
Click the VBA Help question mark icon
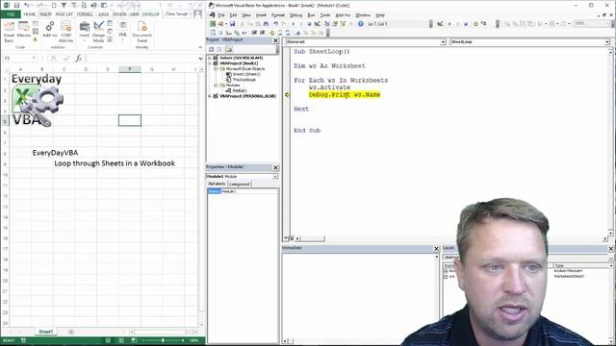(360, 24)
